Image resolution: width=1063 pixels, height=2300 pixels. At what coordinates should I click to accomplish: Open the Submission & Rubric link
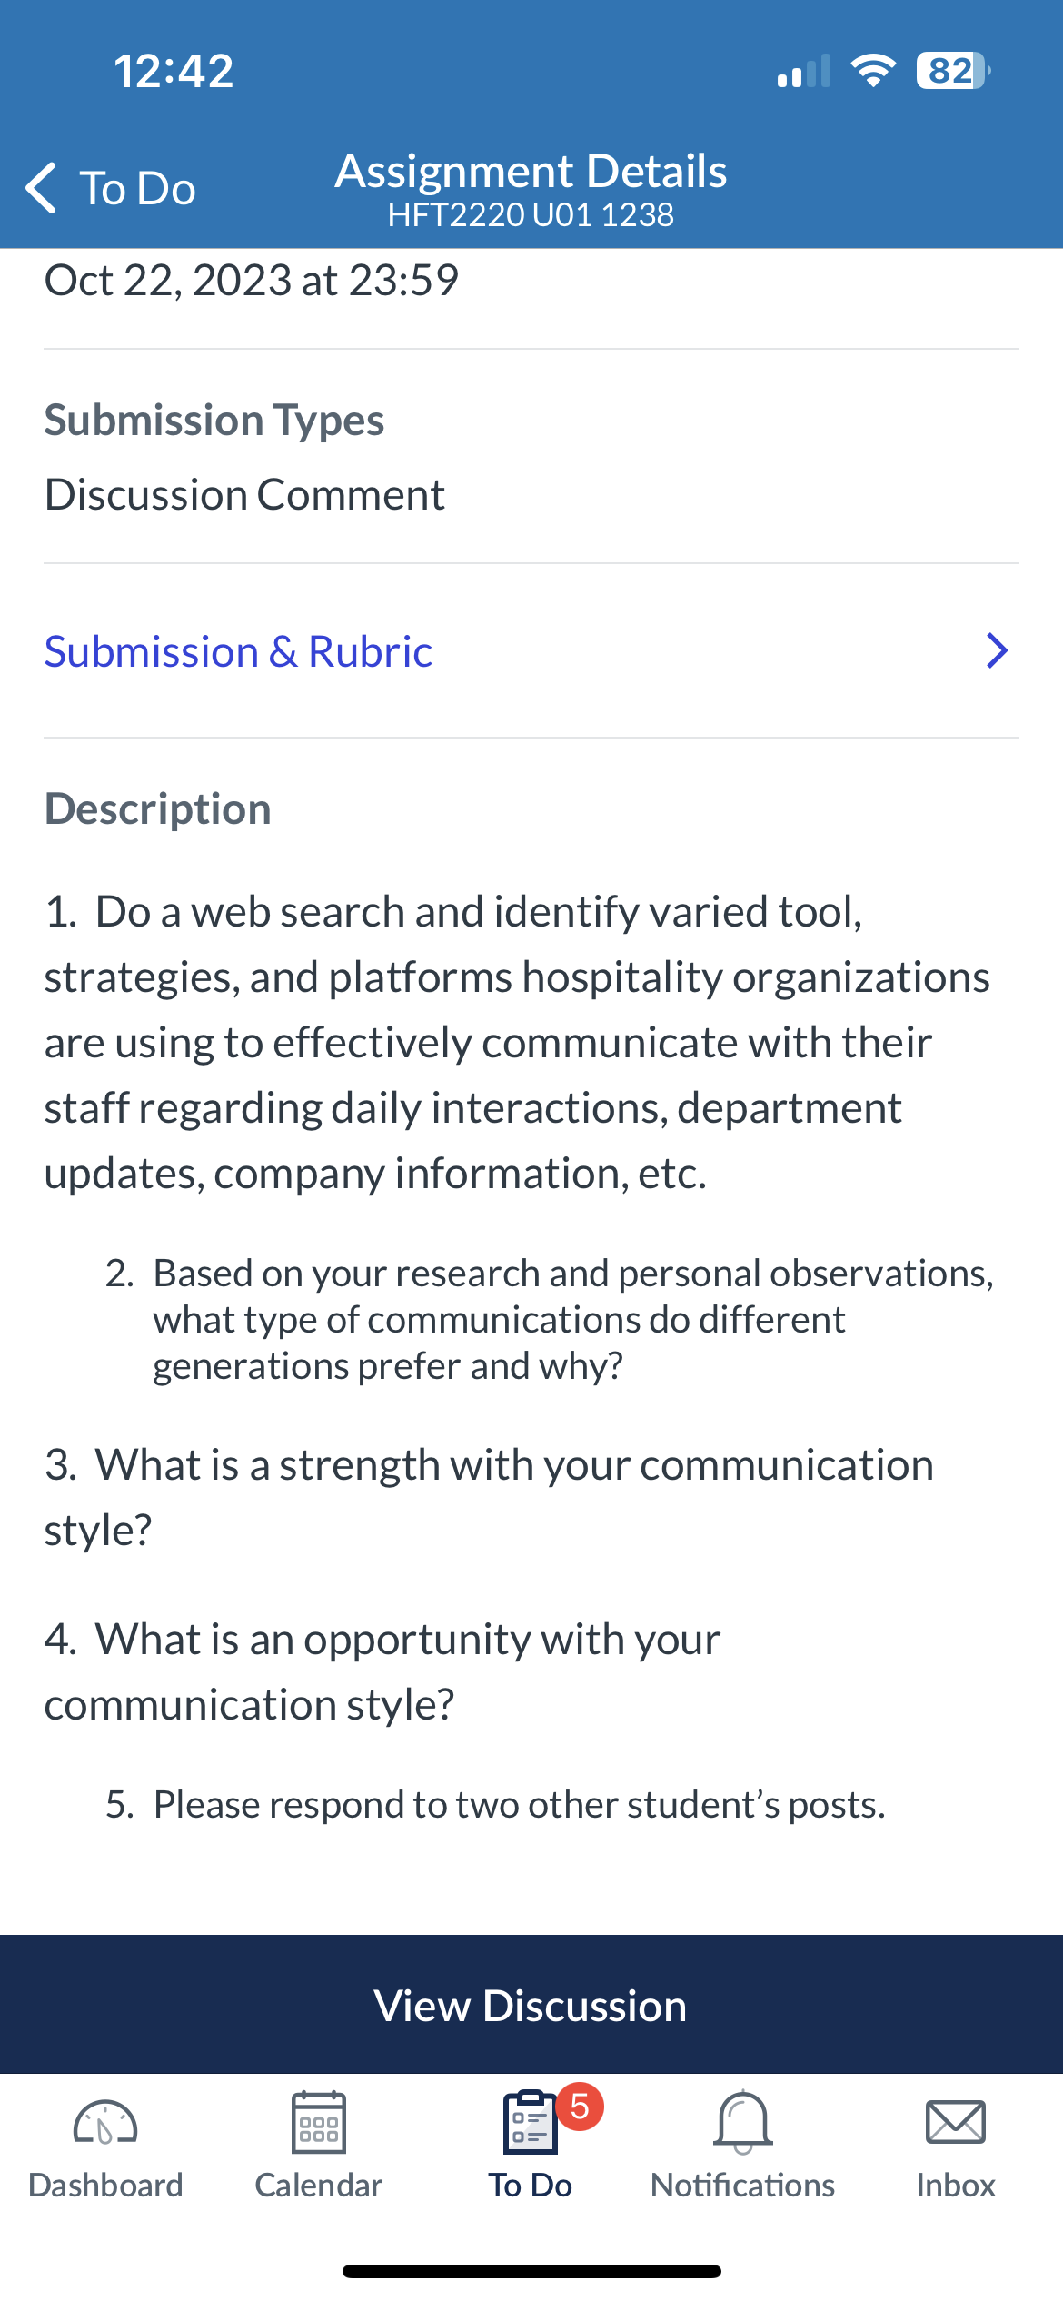coord(238,650)
